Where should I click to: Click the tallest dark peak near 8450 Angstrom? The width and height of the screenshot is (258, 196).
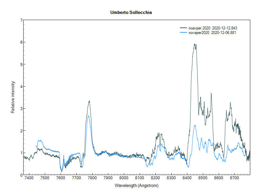coord(195,44)
